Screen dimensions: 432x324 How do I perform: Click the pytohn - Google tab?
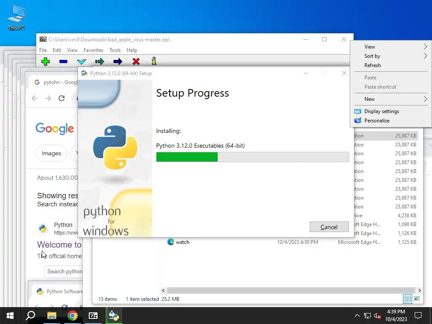click(56, 82)
